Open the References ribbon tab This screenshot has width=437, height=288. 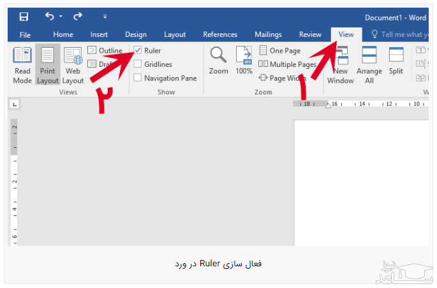tap(220, 34)
